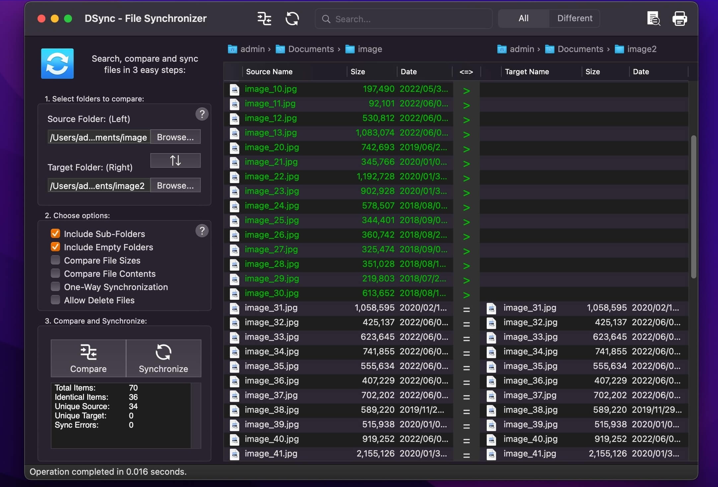The image size is (718, 487).
Task: Open help for folder selection
Action: pos(202,114)
